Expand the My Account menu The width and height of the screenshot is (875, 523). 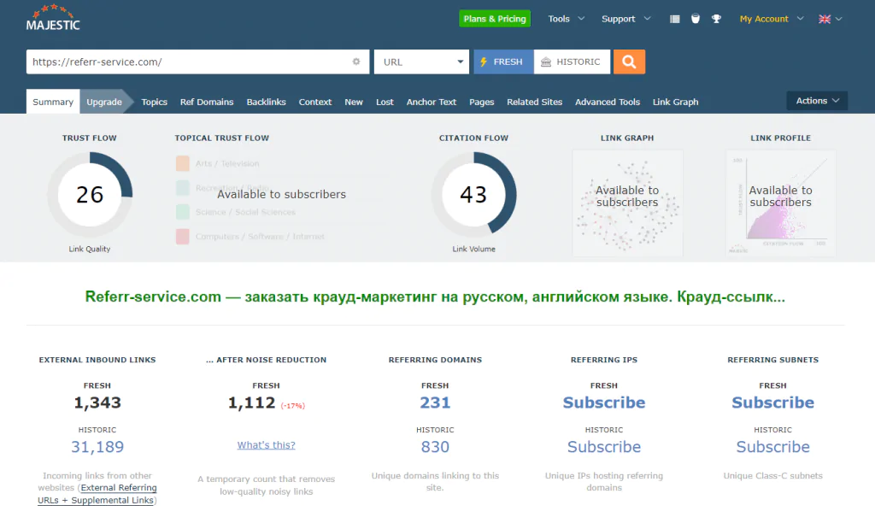pyautogui.click(x=772, y=19)
